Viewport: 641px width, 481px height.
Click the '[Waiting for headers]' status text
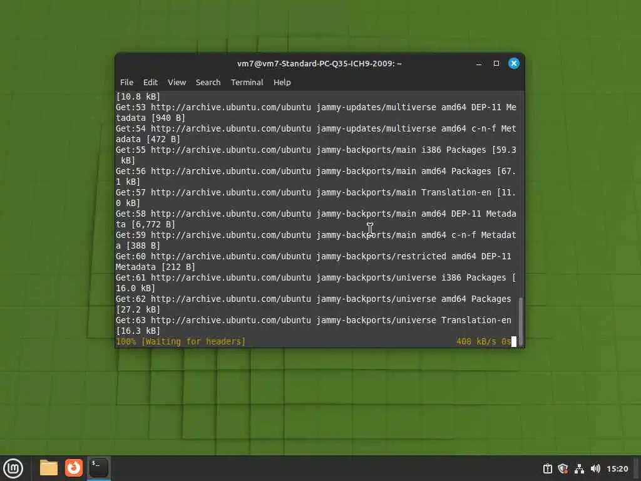click(x=193, y=341)
